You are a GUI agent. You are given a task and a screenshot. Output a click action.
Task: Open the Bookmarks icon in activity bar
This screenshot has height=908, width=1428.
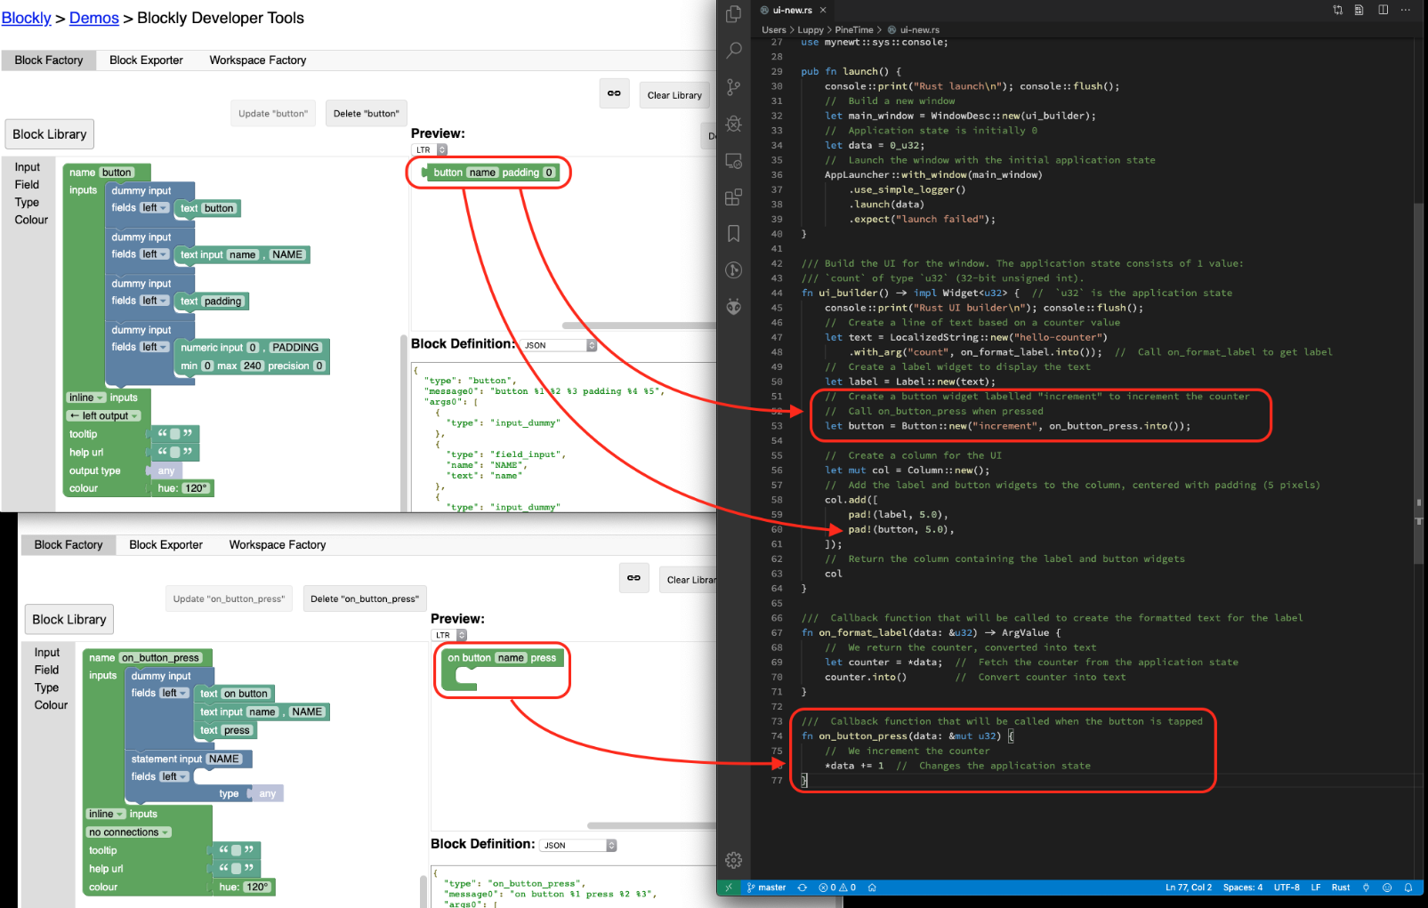733,233
